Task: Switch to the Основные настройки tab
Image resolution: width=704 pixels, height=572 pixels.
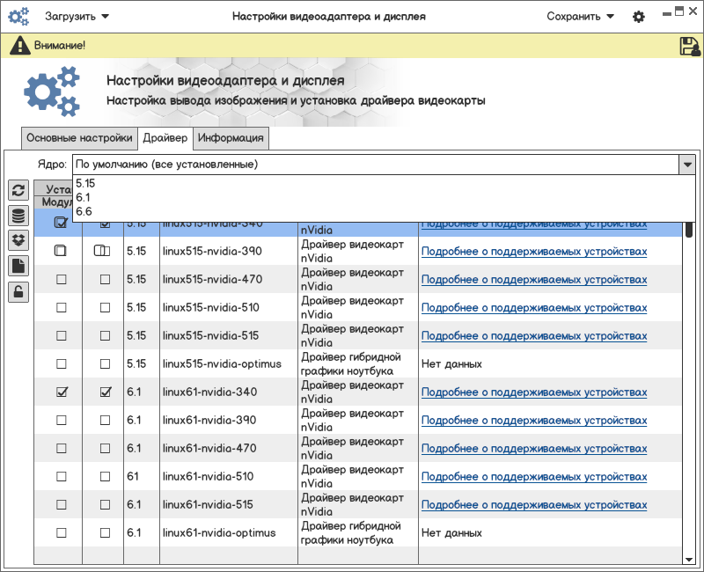Action: pos(79,138)
